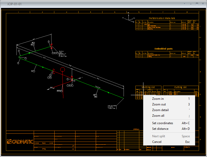Select Zoom out in the context menu
Viewport: 207px width, 157px height.
159,104
